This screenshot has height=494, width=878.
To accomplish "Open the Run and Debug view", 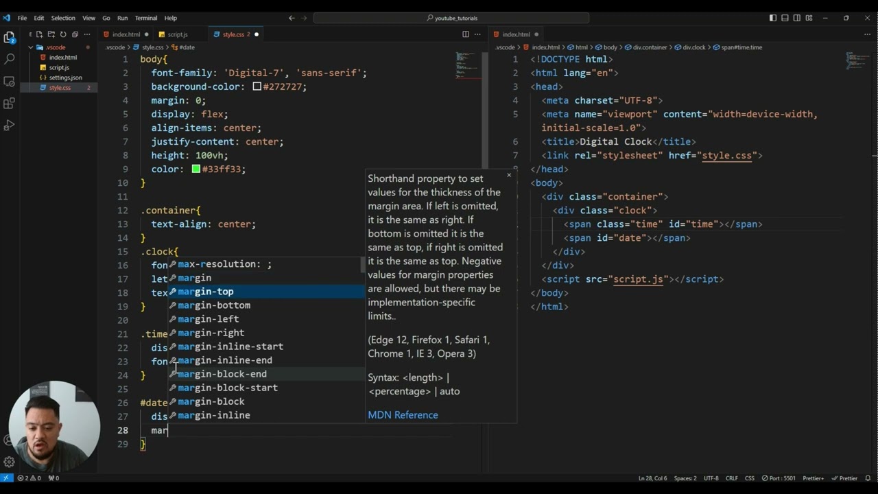I will point(10,126).
